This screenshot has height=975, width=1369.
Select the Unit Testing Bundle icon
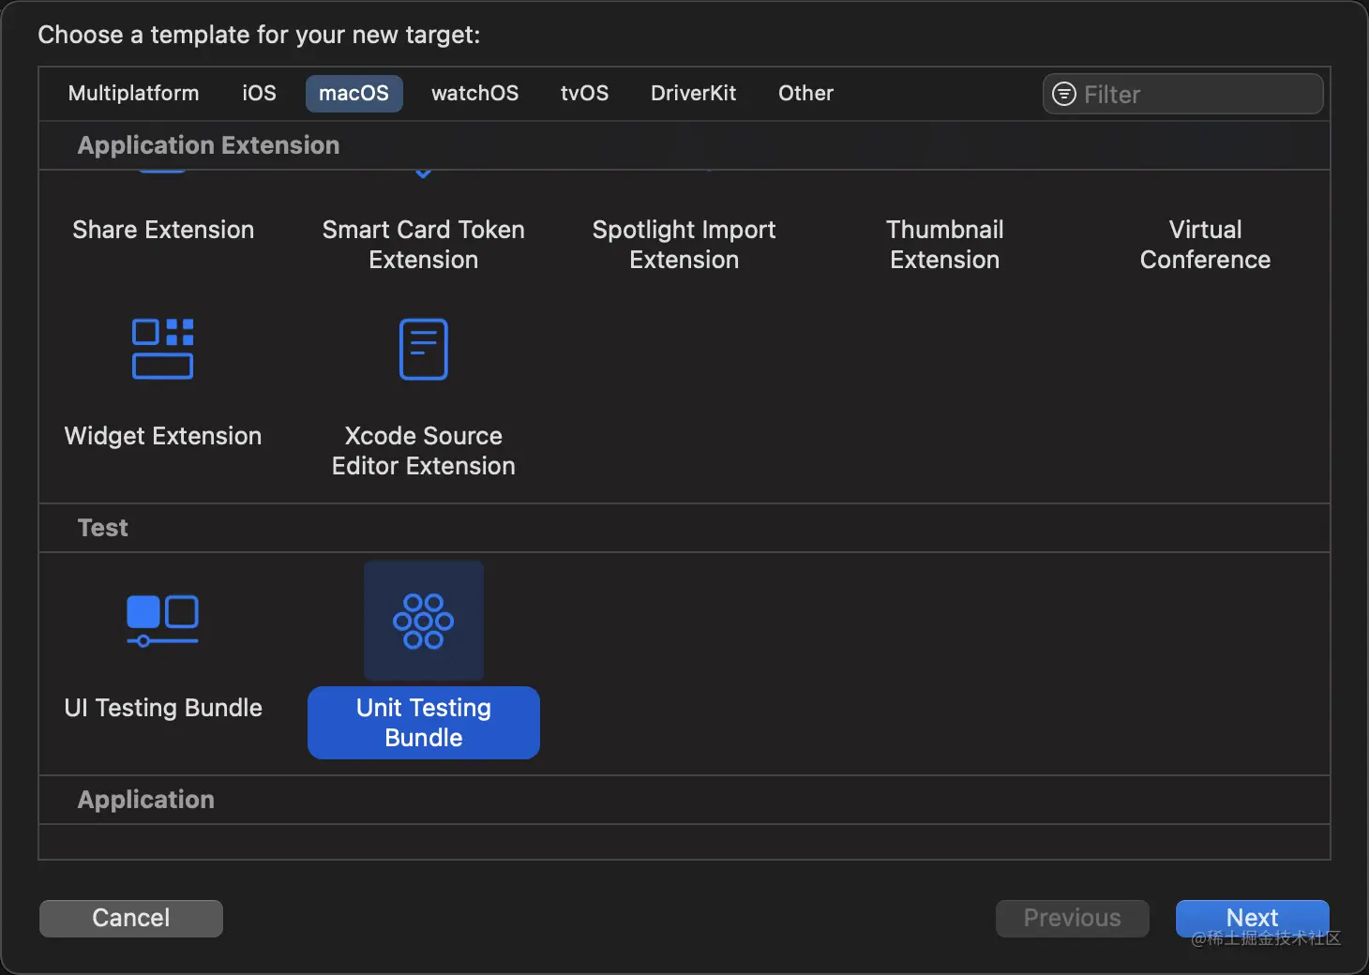(x=423, y=621)
